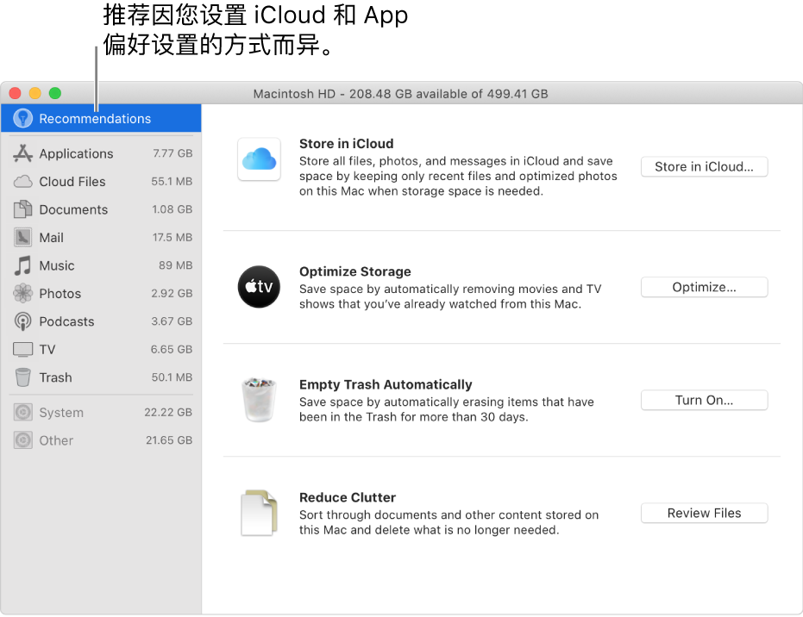
Task: Select the Mail stamp icon
Action: (x=23, y=237)
